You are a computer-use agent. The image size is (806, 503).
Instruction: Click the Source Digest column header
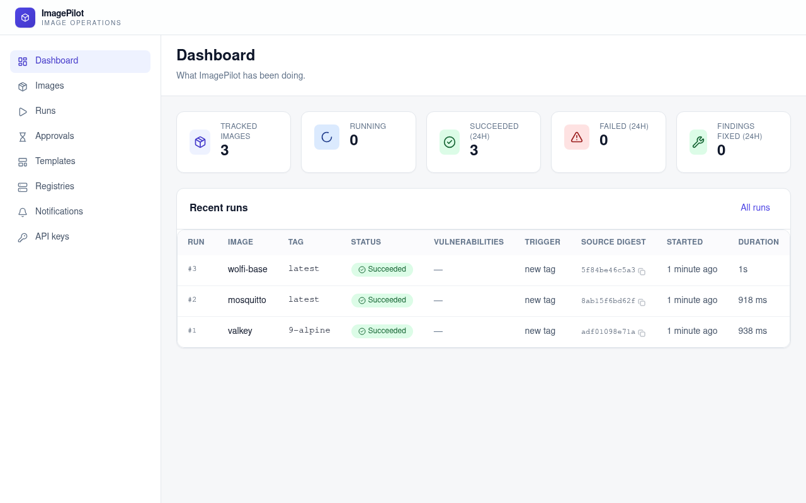tap(613, 242)
